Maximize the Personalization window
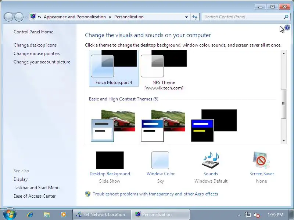Image resolution: width=294 pixels, height=220 pixels. tap(272, 7)
